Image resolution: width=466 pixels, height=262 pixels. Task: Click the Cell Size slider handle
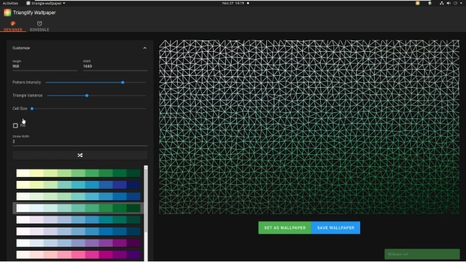[32, 108]
